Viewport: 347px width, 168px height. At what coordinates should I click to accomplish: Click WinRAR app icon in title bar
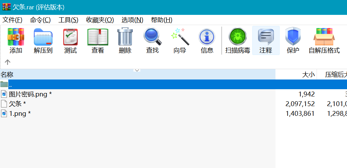coord(7,7)
